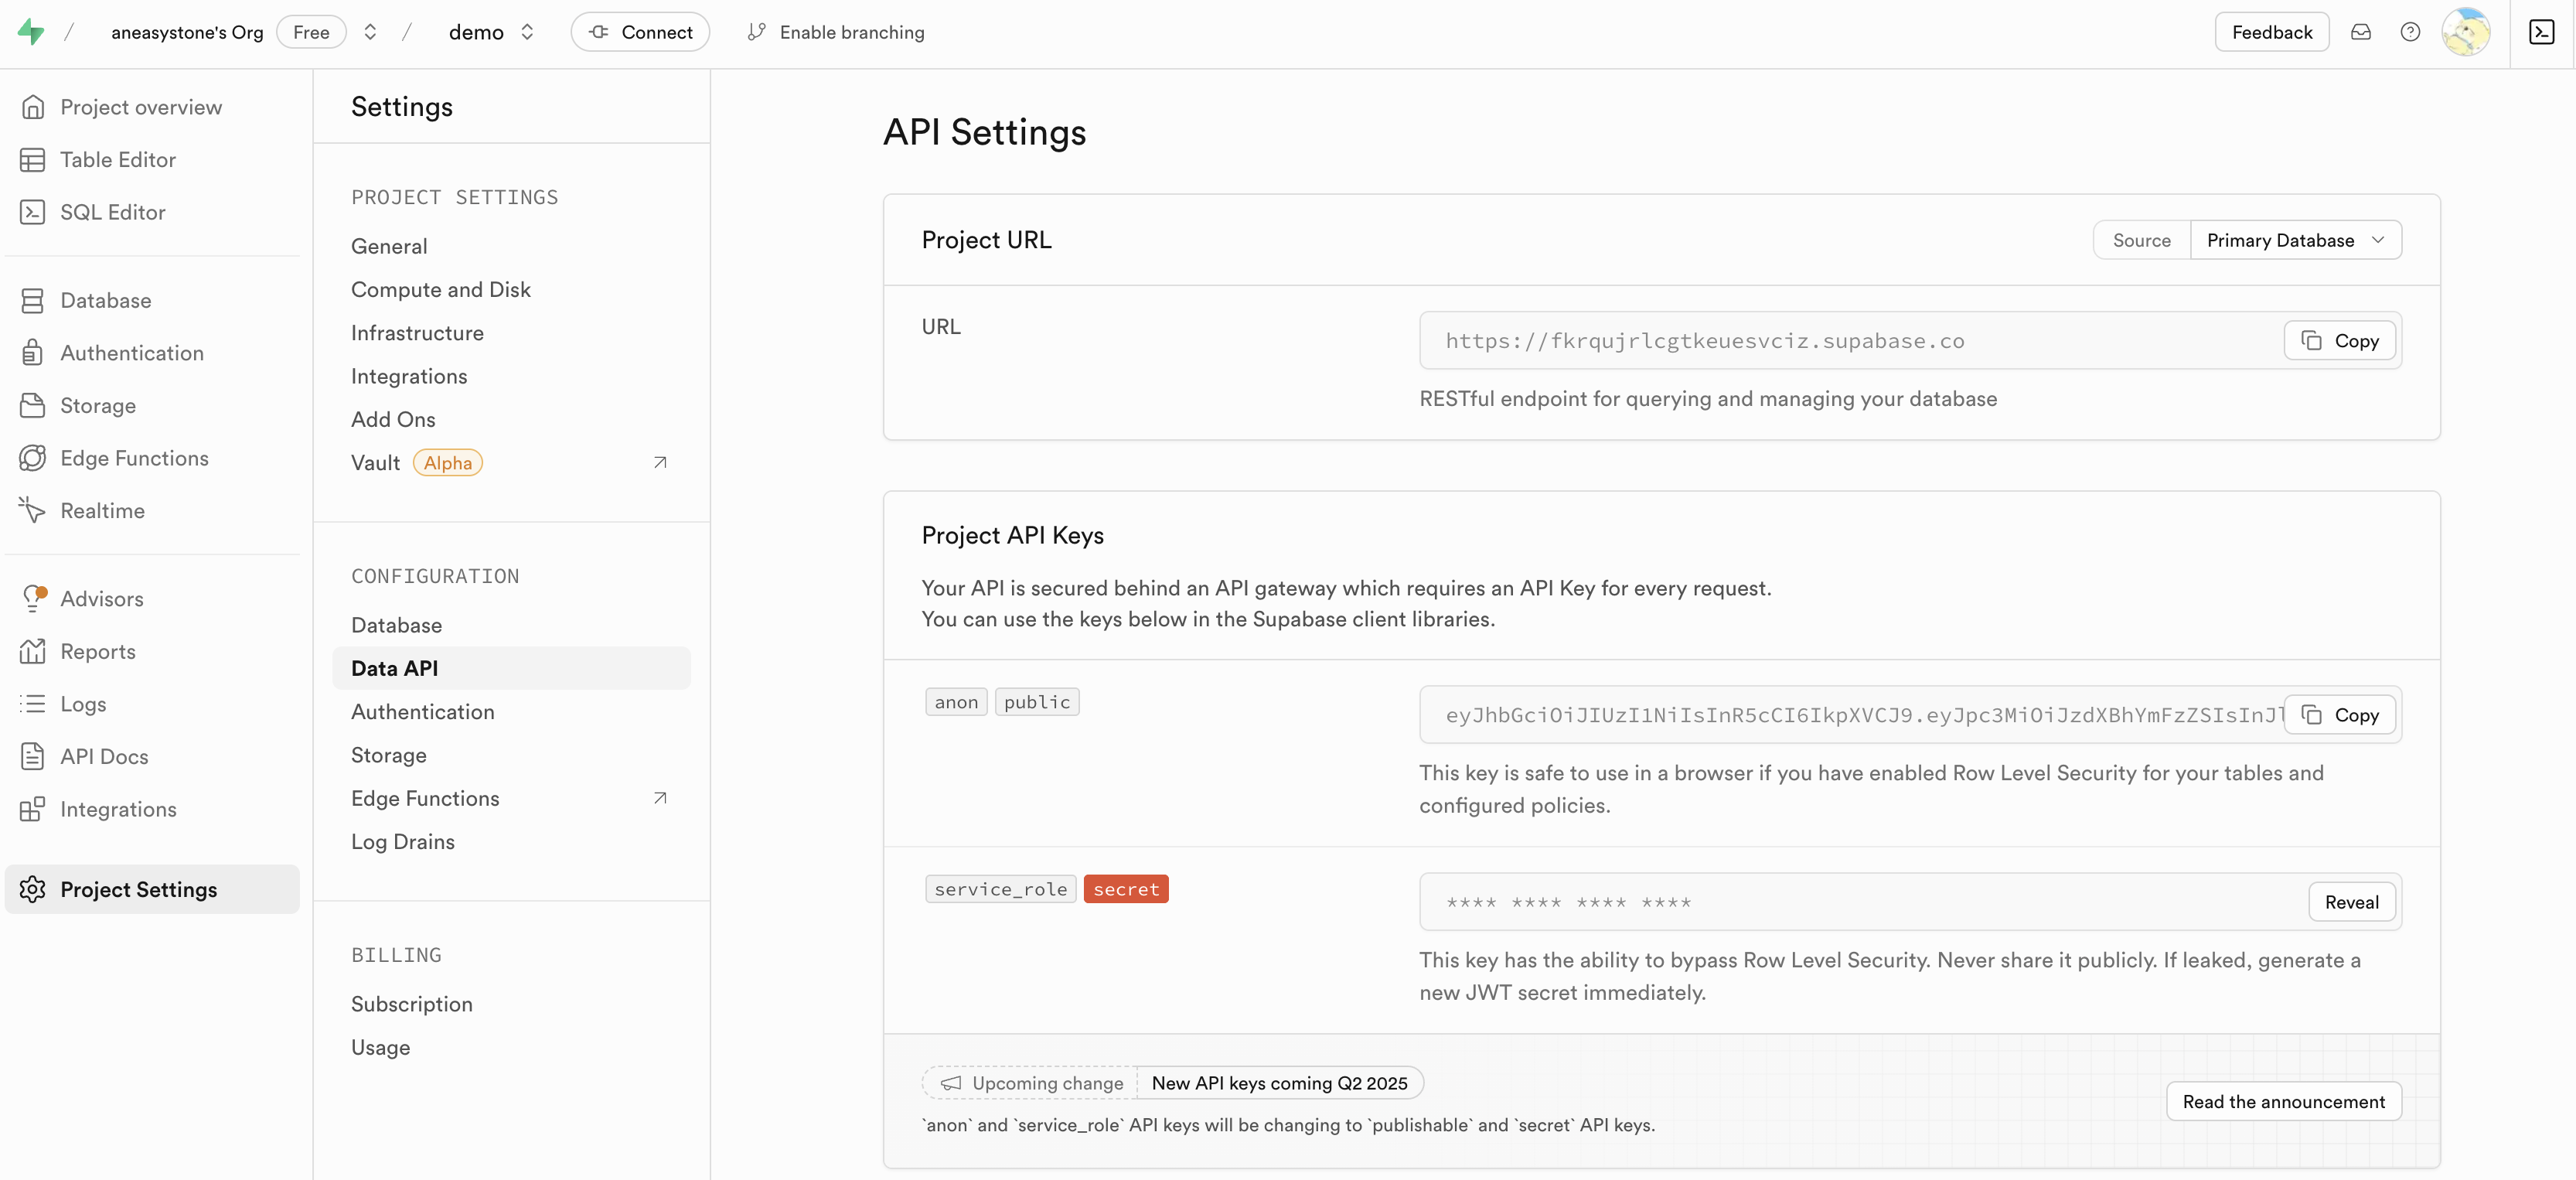Screen dimensions: 2576x1180
Task: Click the service_role tag
Action: (x=1001, y=889)
